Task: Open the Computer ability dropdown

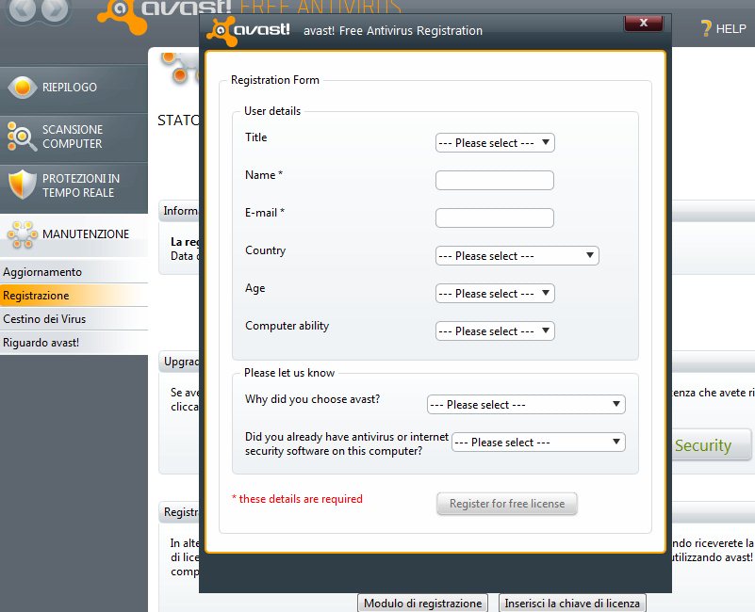Action: point(495,331)
